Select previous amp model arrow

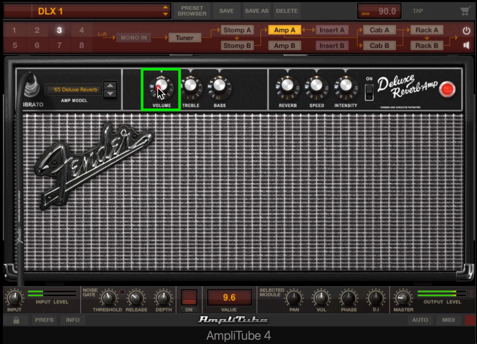(110, 86)
